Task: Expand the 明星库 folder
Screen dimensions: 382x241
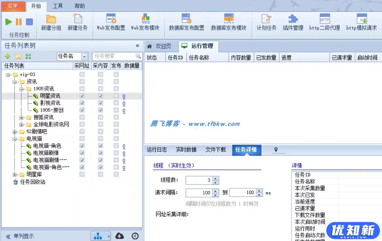Action: click(x=15, y=175)
